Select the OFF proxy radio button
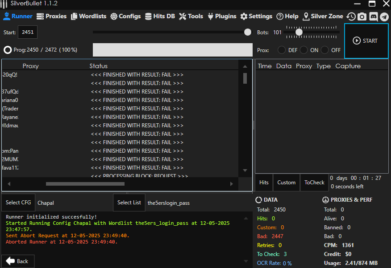This screenshot has width=391, height=268. (x=324, y=50)
